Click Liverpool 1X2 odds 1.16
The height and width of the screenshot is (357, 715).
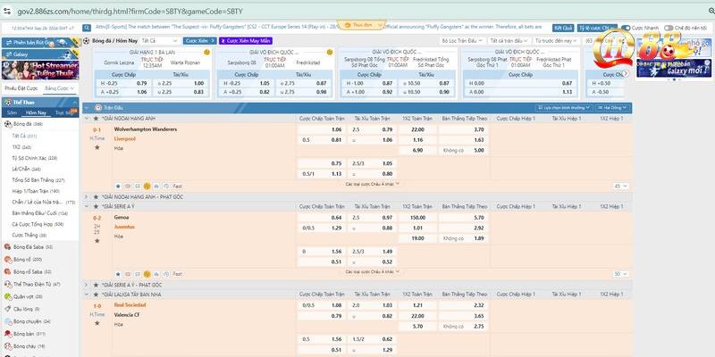point(417,140)
